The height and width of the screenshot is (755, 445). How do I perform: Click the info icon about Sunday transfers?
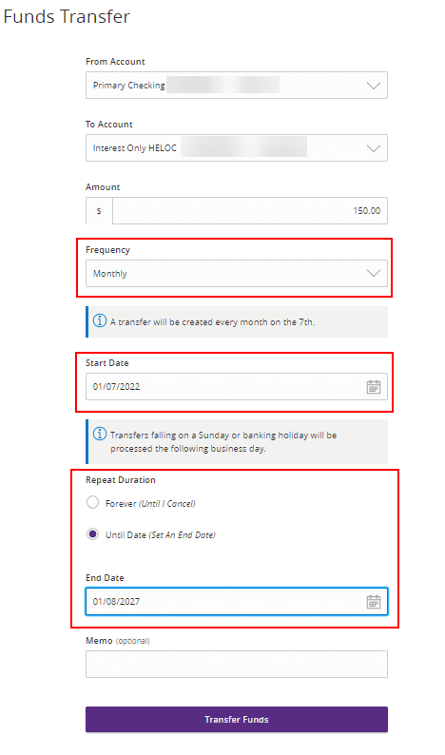[x=100, y=434]
